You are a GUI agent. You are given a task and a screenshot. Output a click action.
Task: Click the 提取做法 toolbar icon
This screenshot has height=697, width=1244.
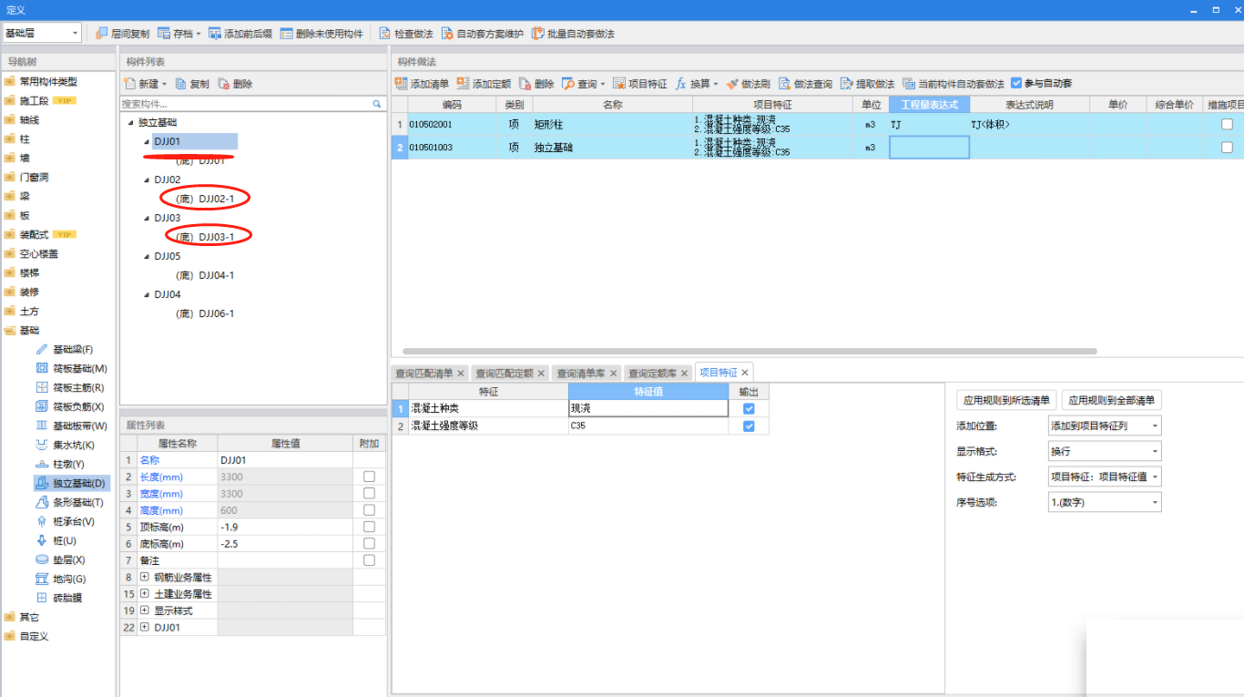(847, 84)
